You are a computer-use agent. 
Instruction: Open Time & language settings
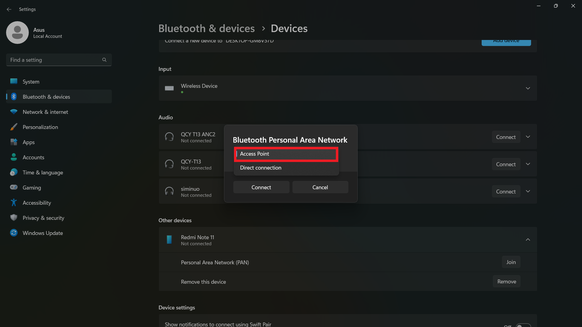[x=59, y=172]
